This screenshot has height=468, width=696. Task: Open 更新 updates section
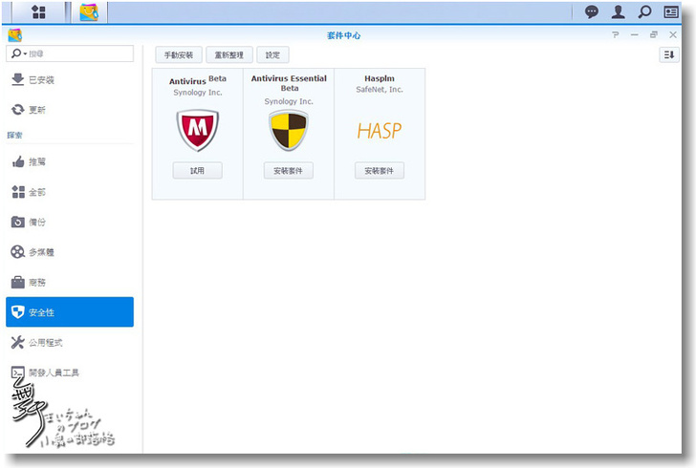(x=70, y=110)
